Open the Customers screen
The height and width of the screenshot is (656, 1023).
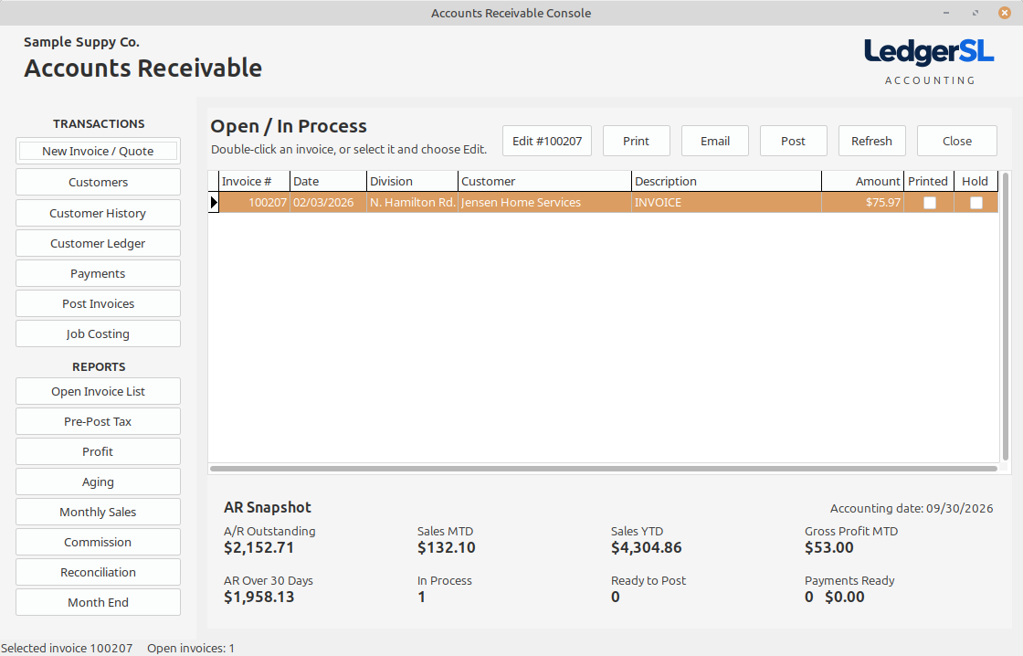pyautogui.click(x=98, y=182)
